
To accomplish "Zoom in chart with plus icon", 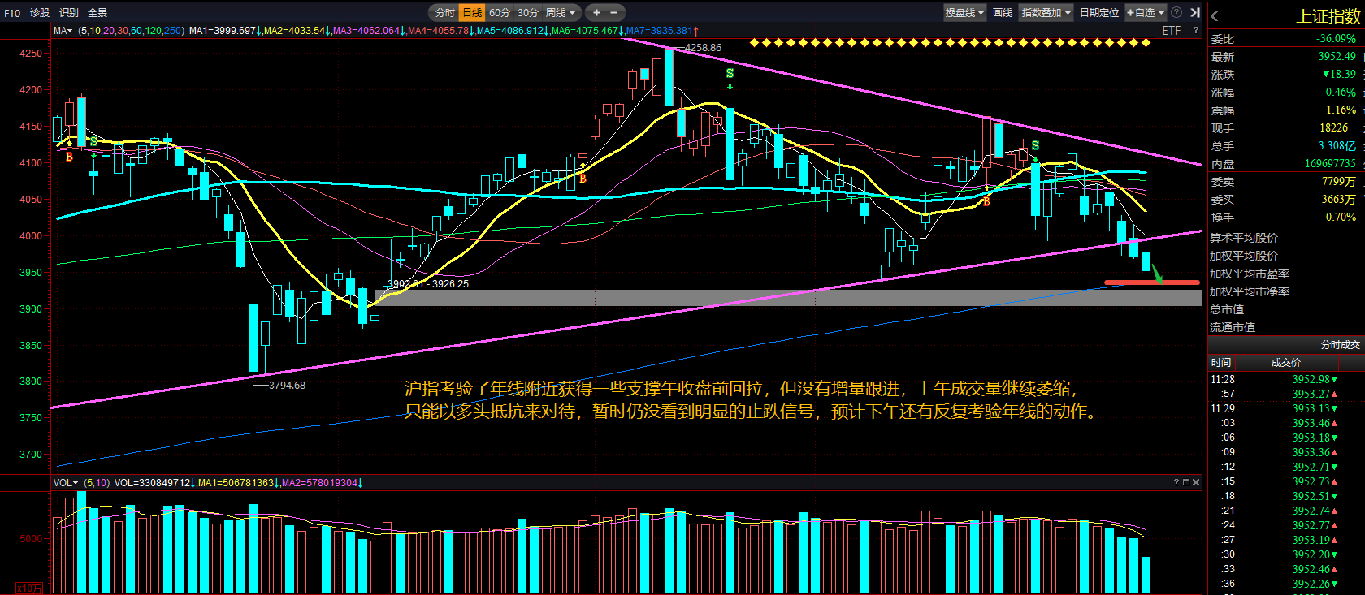I will pos(596,12).
